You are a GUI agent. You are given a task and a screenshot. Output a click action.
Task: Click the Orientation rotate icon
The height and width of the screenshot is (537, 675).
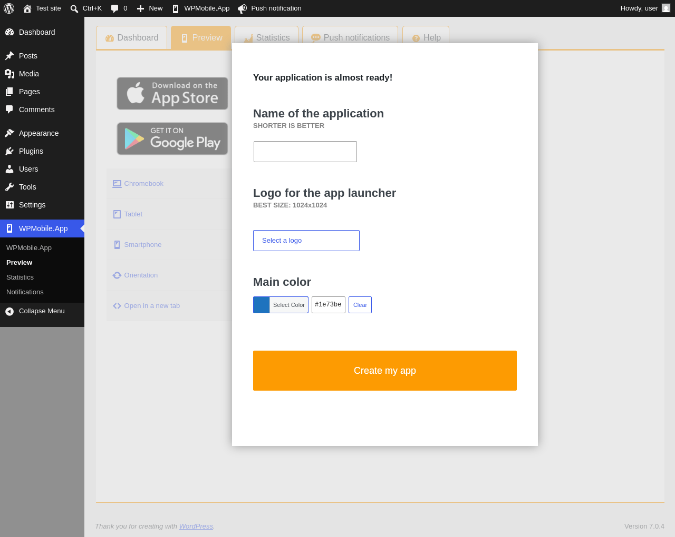click(117, 275)
